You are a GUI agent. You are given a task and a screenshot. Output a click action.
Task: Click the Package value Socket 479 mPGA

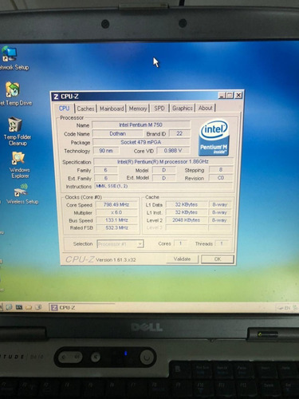pyautogui.click(x=141, y=142)
